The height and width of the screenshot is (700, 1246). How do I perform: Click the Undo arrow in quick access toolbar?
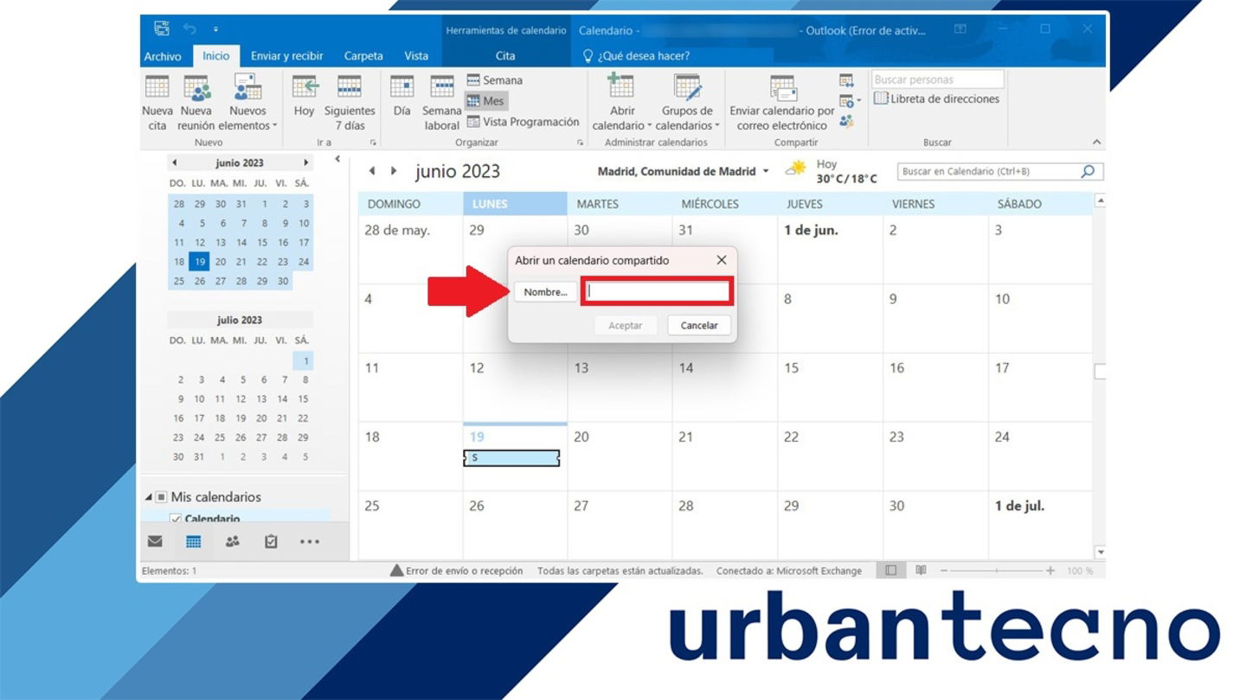click(x=189, y=29)
